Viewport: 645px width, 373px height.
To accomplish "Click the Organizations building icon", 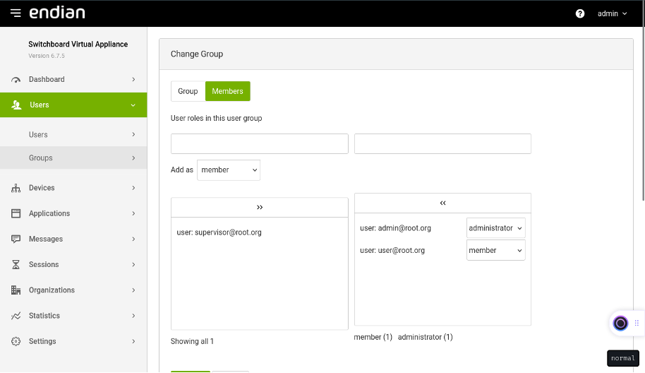I will 16,290.
